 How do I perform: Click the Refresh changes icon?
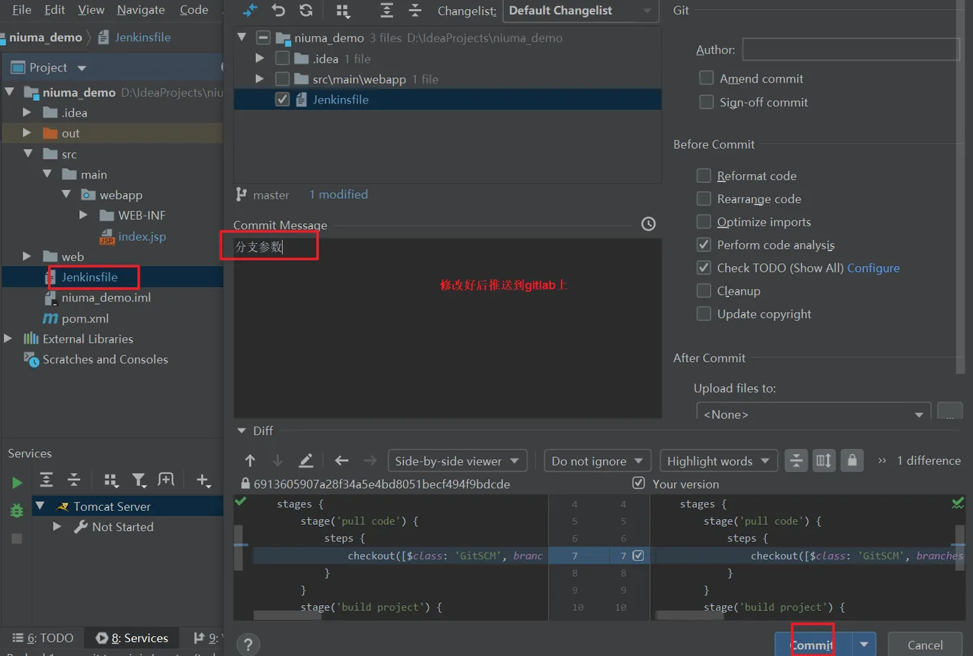pyautogui.click(x=306, y=10)
